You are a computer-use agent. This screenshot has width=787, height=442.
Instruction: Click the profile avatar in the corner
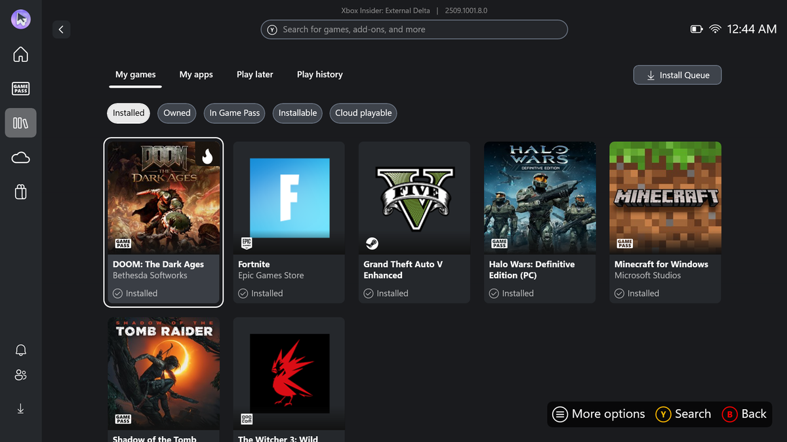[20, 18]
